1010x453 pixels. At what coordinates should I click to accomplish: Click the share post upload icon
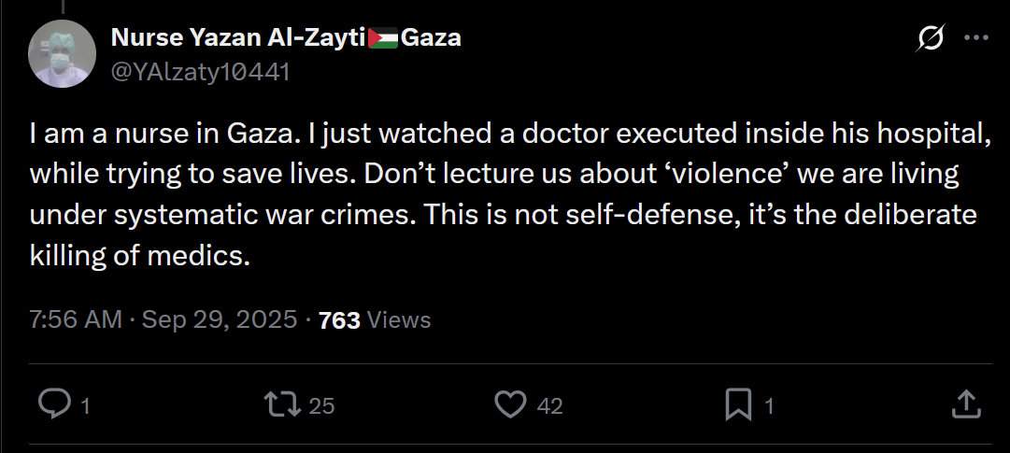point(965,404)
